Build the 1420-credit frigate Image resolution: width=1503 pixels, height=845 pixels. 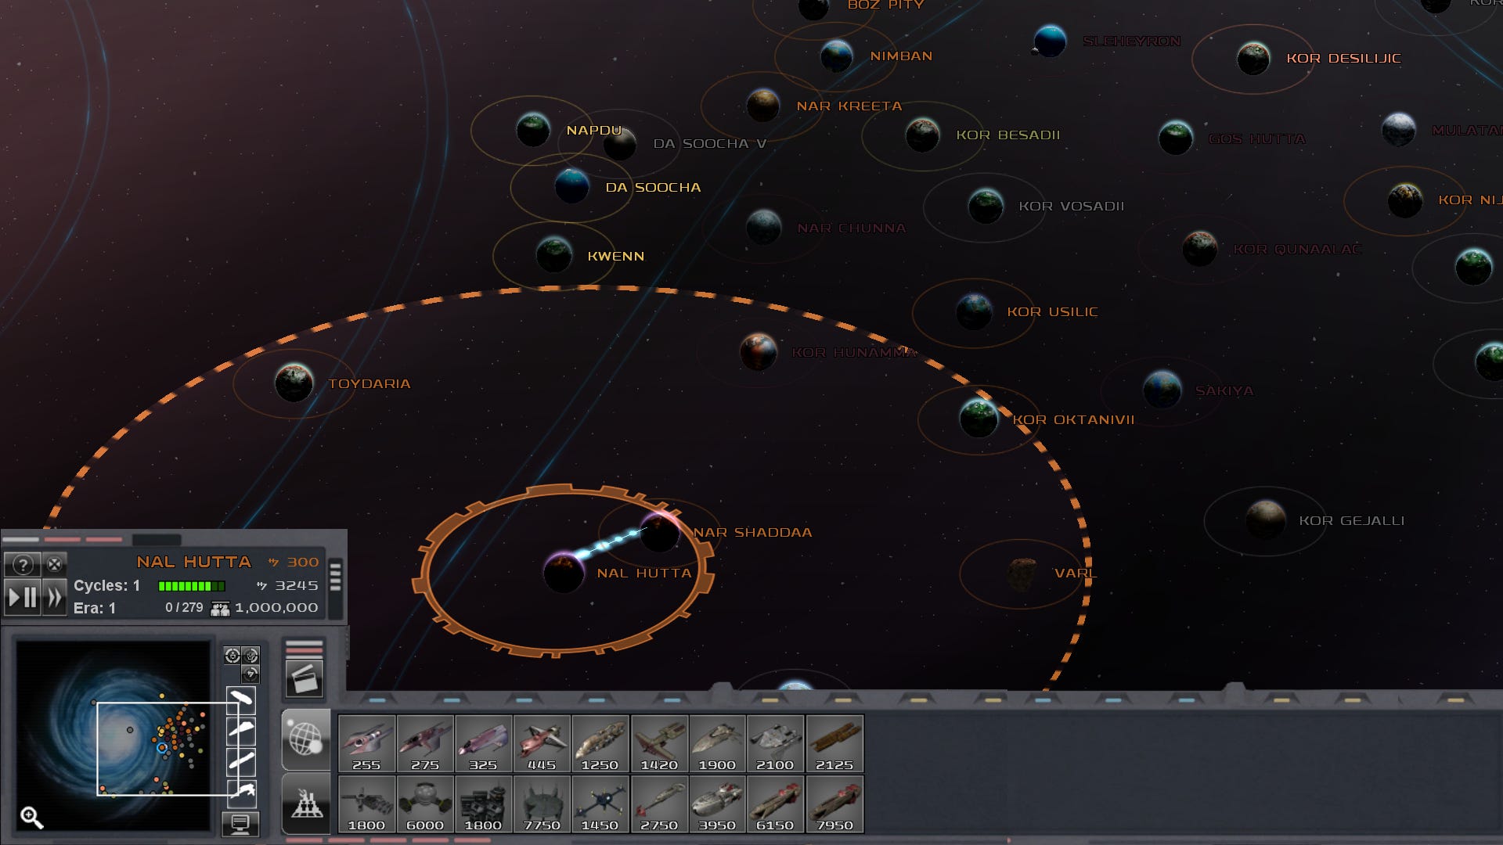point(659,743)
